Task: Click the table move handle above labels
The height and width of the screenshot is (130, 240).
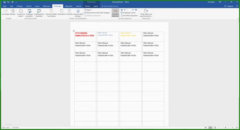Action: click(x=74, y=31)
